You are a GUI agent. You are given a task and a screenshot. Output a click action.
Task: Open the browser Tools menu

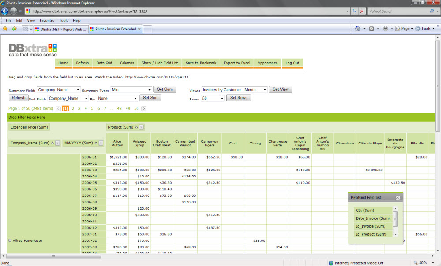pyautogui.click(x=64, y=21)
